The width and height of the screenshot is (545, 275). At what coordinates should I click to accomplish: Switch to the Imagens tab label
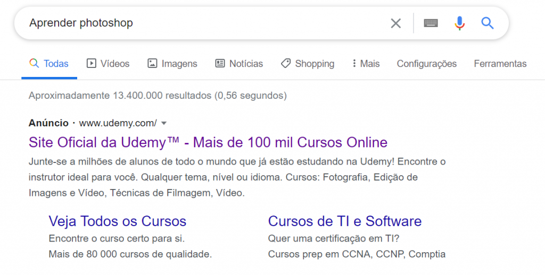click(179, 64)
